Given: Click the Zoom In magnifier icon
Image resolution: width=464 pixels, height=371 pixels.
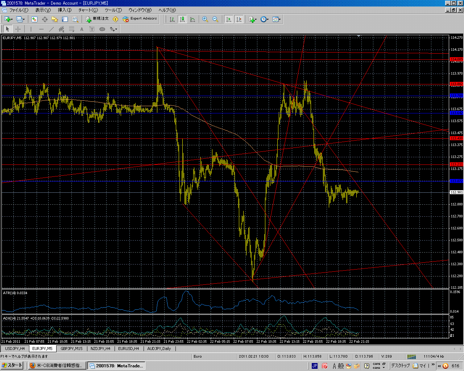Looking at the screenshot, I should (x=205, y=19).
